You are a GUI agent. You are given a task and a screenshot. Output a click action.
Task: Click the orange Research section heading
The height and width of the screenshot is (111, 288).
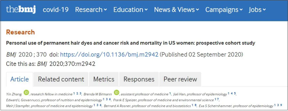pyautogui.click(x=20, y=32)
